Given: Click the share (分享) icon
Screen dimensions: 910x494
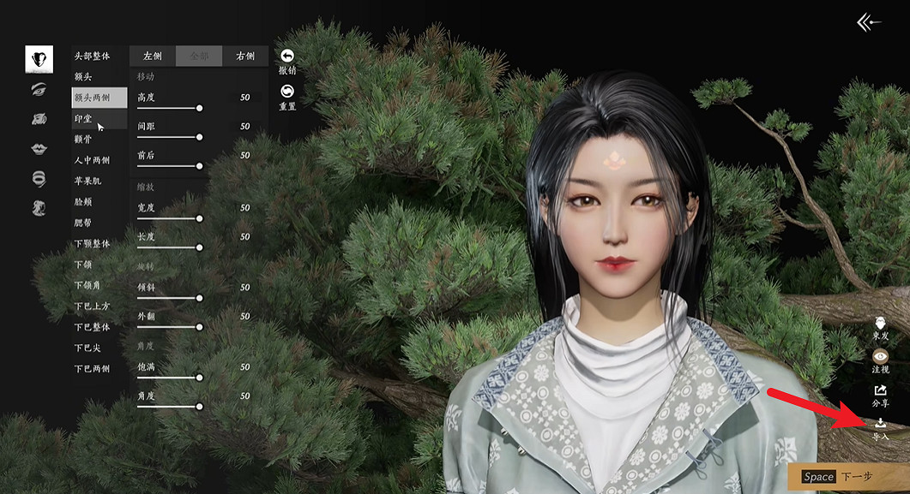Looking at the screenshot, I should tap(880, 390).
